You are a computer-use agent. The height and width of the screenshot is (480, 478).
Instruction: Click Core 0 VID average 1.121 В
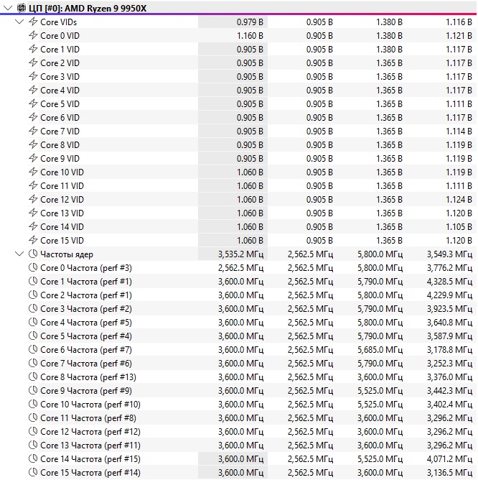click(459, 36)
